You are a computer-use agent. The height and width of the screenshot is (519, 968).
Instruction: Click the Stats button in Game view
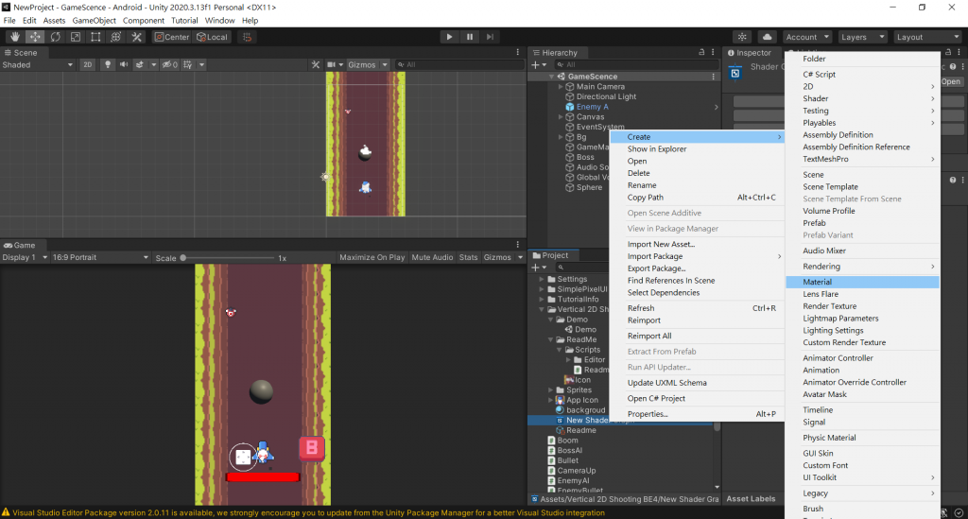click(468, 257)
